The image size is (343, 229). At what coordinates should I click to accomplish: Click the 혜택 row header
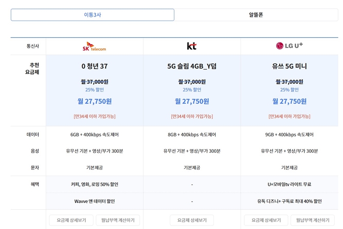(35, 184)
